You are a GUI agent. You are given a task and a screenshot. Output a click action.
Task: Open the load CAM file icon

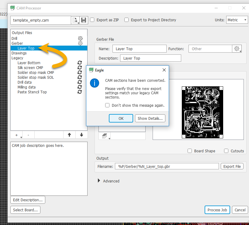point(75,19)
